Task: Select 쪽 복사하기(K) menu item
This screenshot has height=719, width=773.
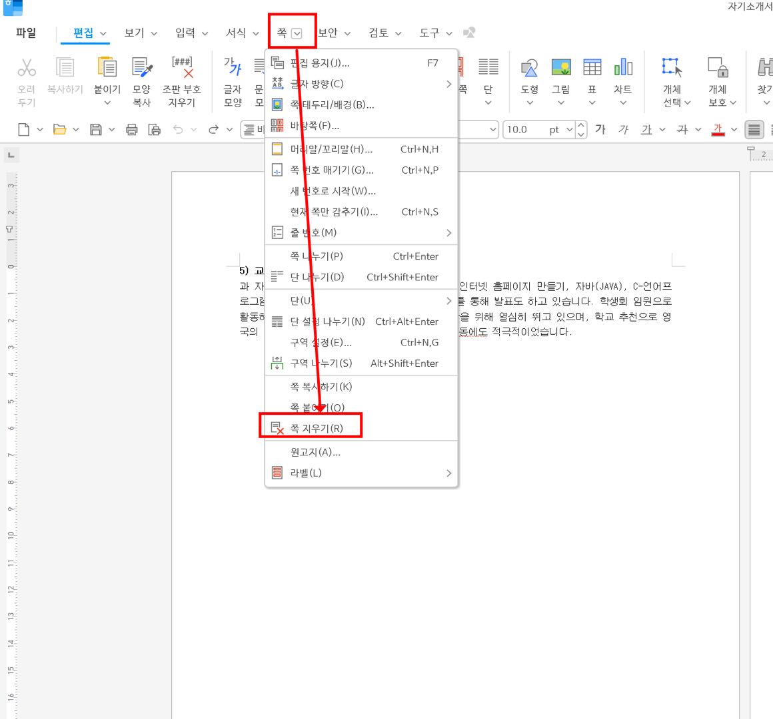Action: click(361, 387)
